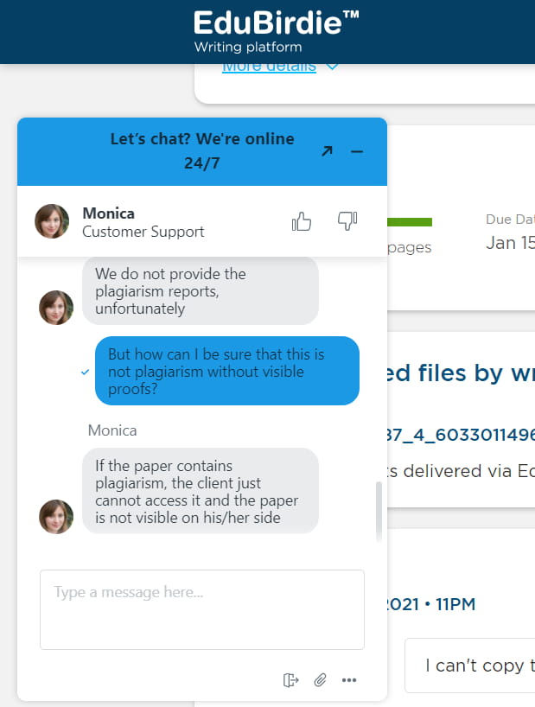The height and width of the screenshot is (707, 535).
Task: Click the 'We do not provide the plagiarism reports' message
Action: pyautogui.click(x=201, y=290)
